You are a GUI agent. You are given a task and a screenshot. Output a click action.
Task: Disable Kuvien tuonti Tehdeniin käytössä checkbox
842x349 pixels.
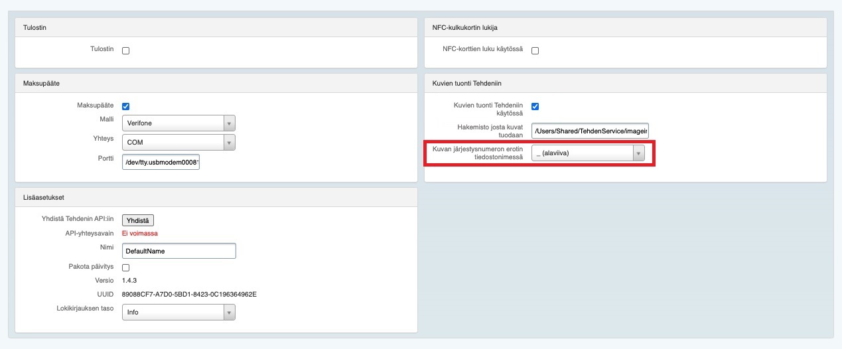(x=535, y=106)
